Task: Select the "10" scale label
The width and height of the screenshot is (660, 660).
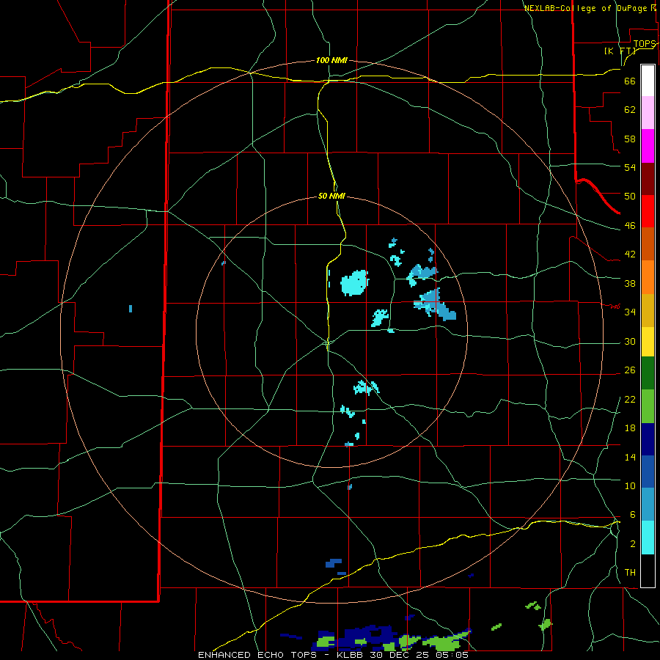Action: pyautogui.click(x=630, y=485)
